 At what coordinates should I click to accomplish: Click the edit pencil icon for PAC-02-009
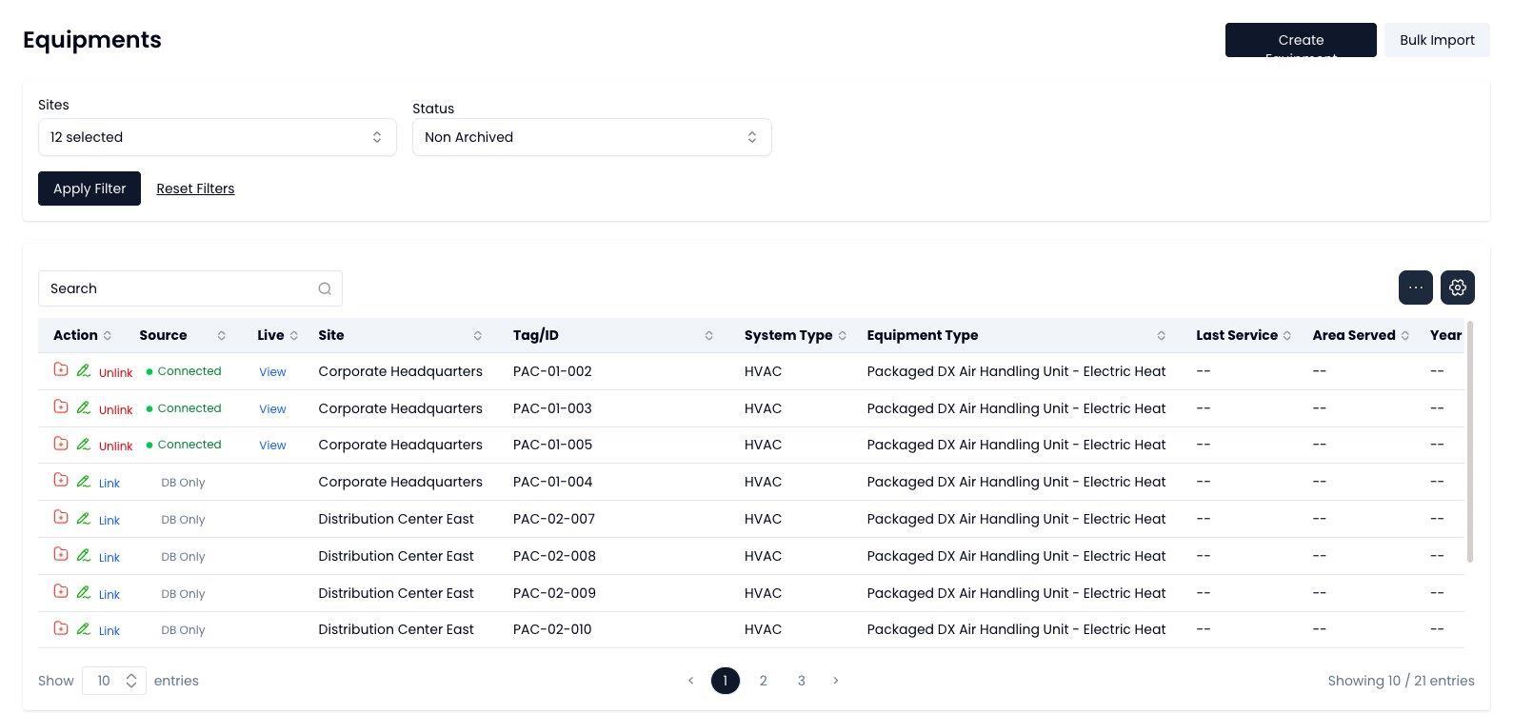[x=84, y=591]
